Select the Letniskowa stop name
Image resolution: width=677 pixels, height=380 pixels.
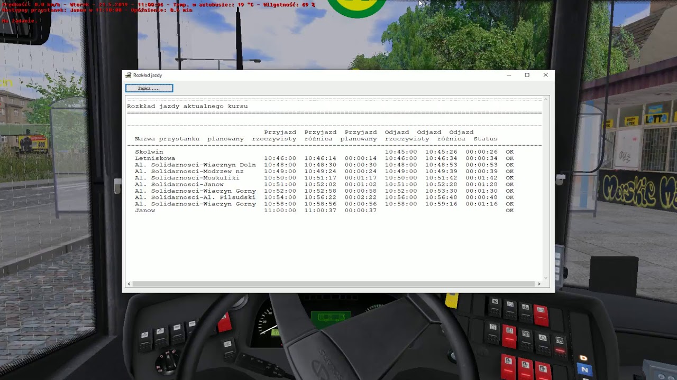point(155,158)
